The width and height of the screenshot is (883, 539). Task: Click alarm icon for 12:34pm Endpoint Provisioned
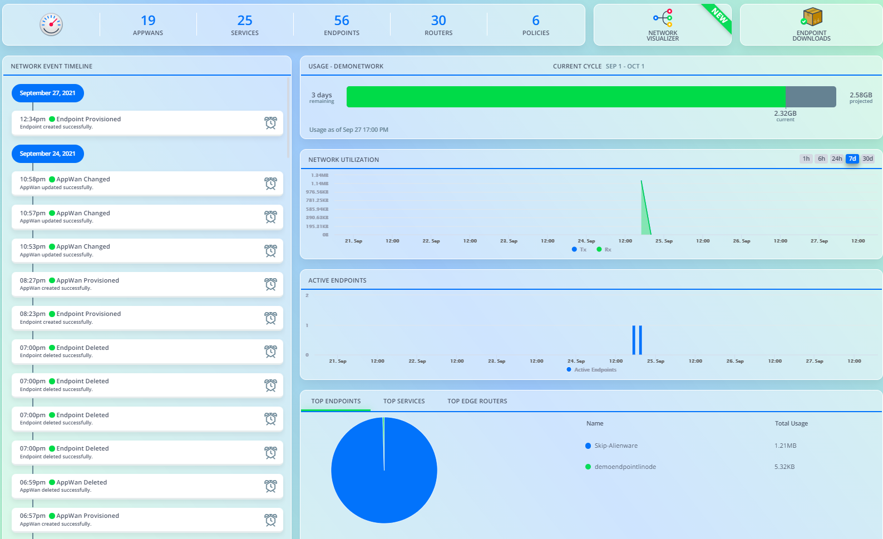[x=270, y=123]
